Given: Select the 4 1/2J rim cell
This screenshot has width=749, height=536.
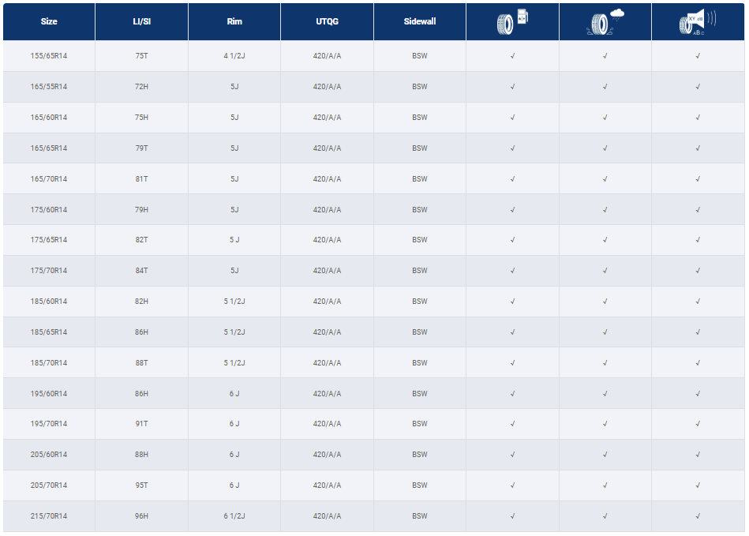Looking at the screenshot, I should click(x=234, y=56).
